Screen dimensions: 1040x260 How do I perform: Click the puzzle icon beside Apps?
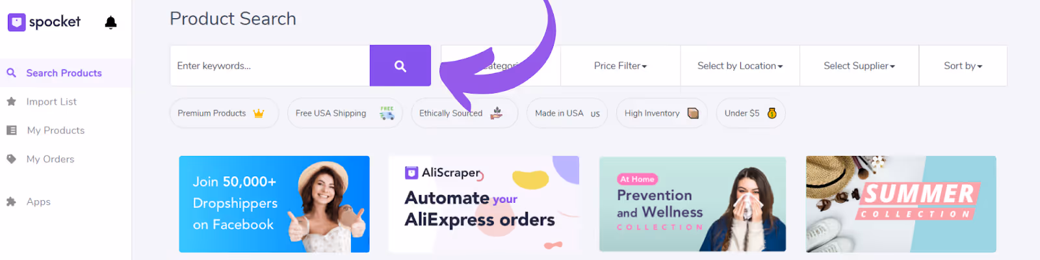11,201
